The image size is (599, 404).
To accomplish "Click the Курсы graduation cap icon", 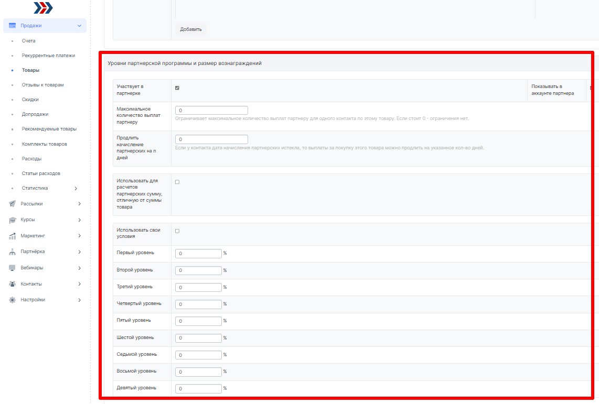I will tap(13, 220).
